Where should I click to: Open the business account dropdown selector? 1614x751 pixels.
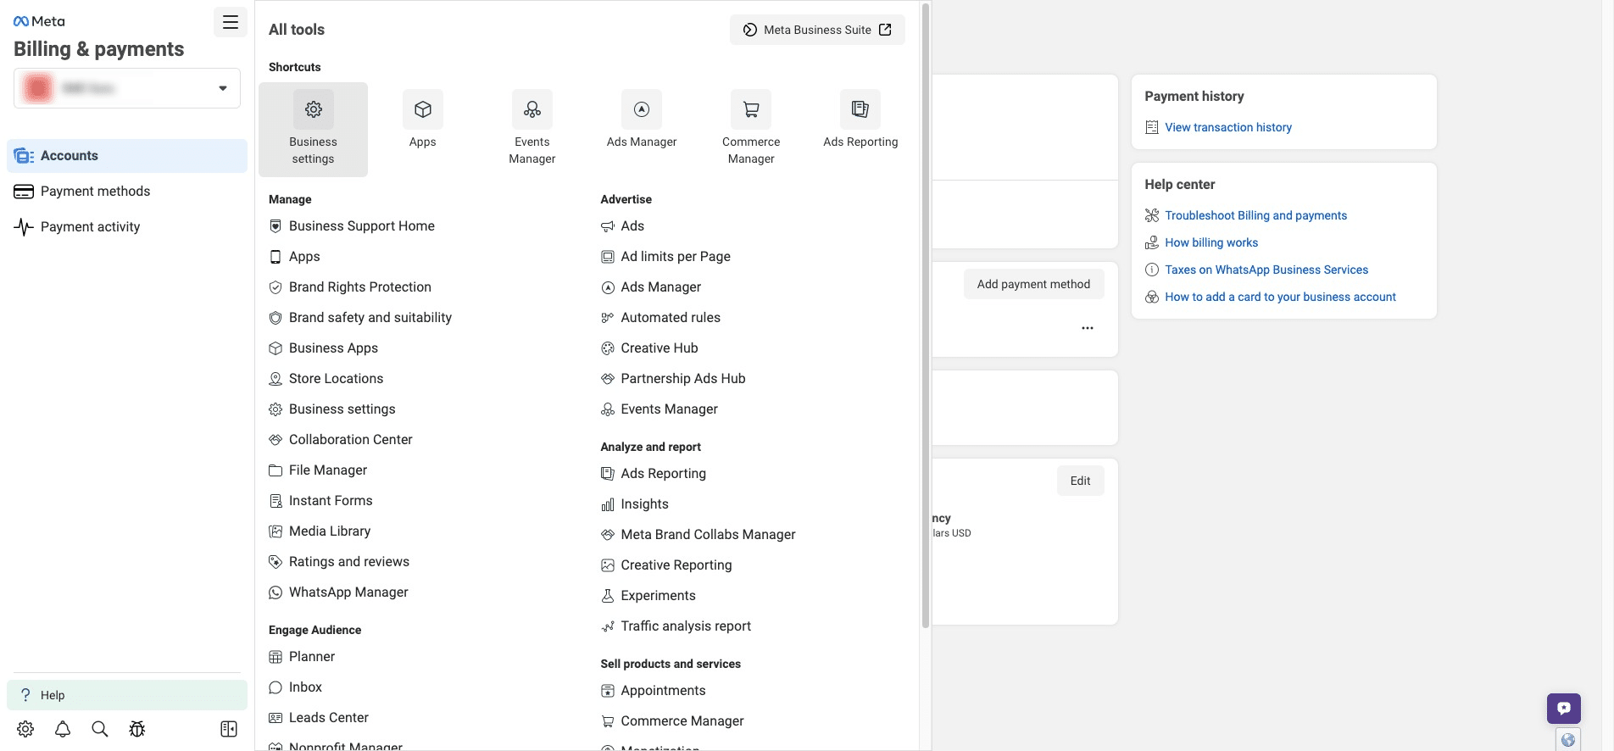pos(127,88)
